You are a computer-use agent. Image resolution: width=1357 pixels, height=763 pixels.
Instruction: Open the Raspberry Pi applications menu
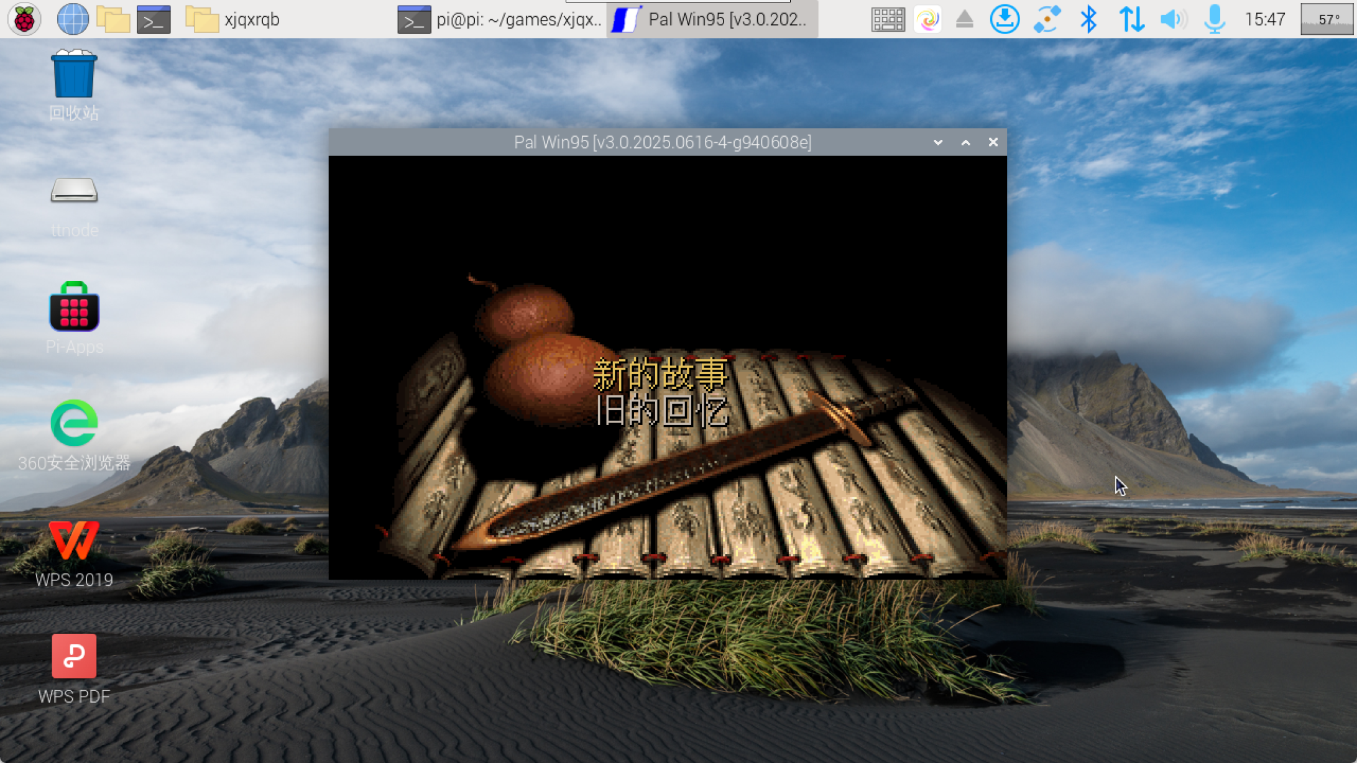(x=24, y=19)
